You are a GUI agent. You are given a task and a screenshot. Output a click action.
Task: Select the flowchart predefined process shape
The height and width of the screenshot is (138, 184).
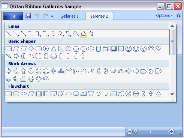pyautogui.click(x=39, y=94)
